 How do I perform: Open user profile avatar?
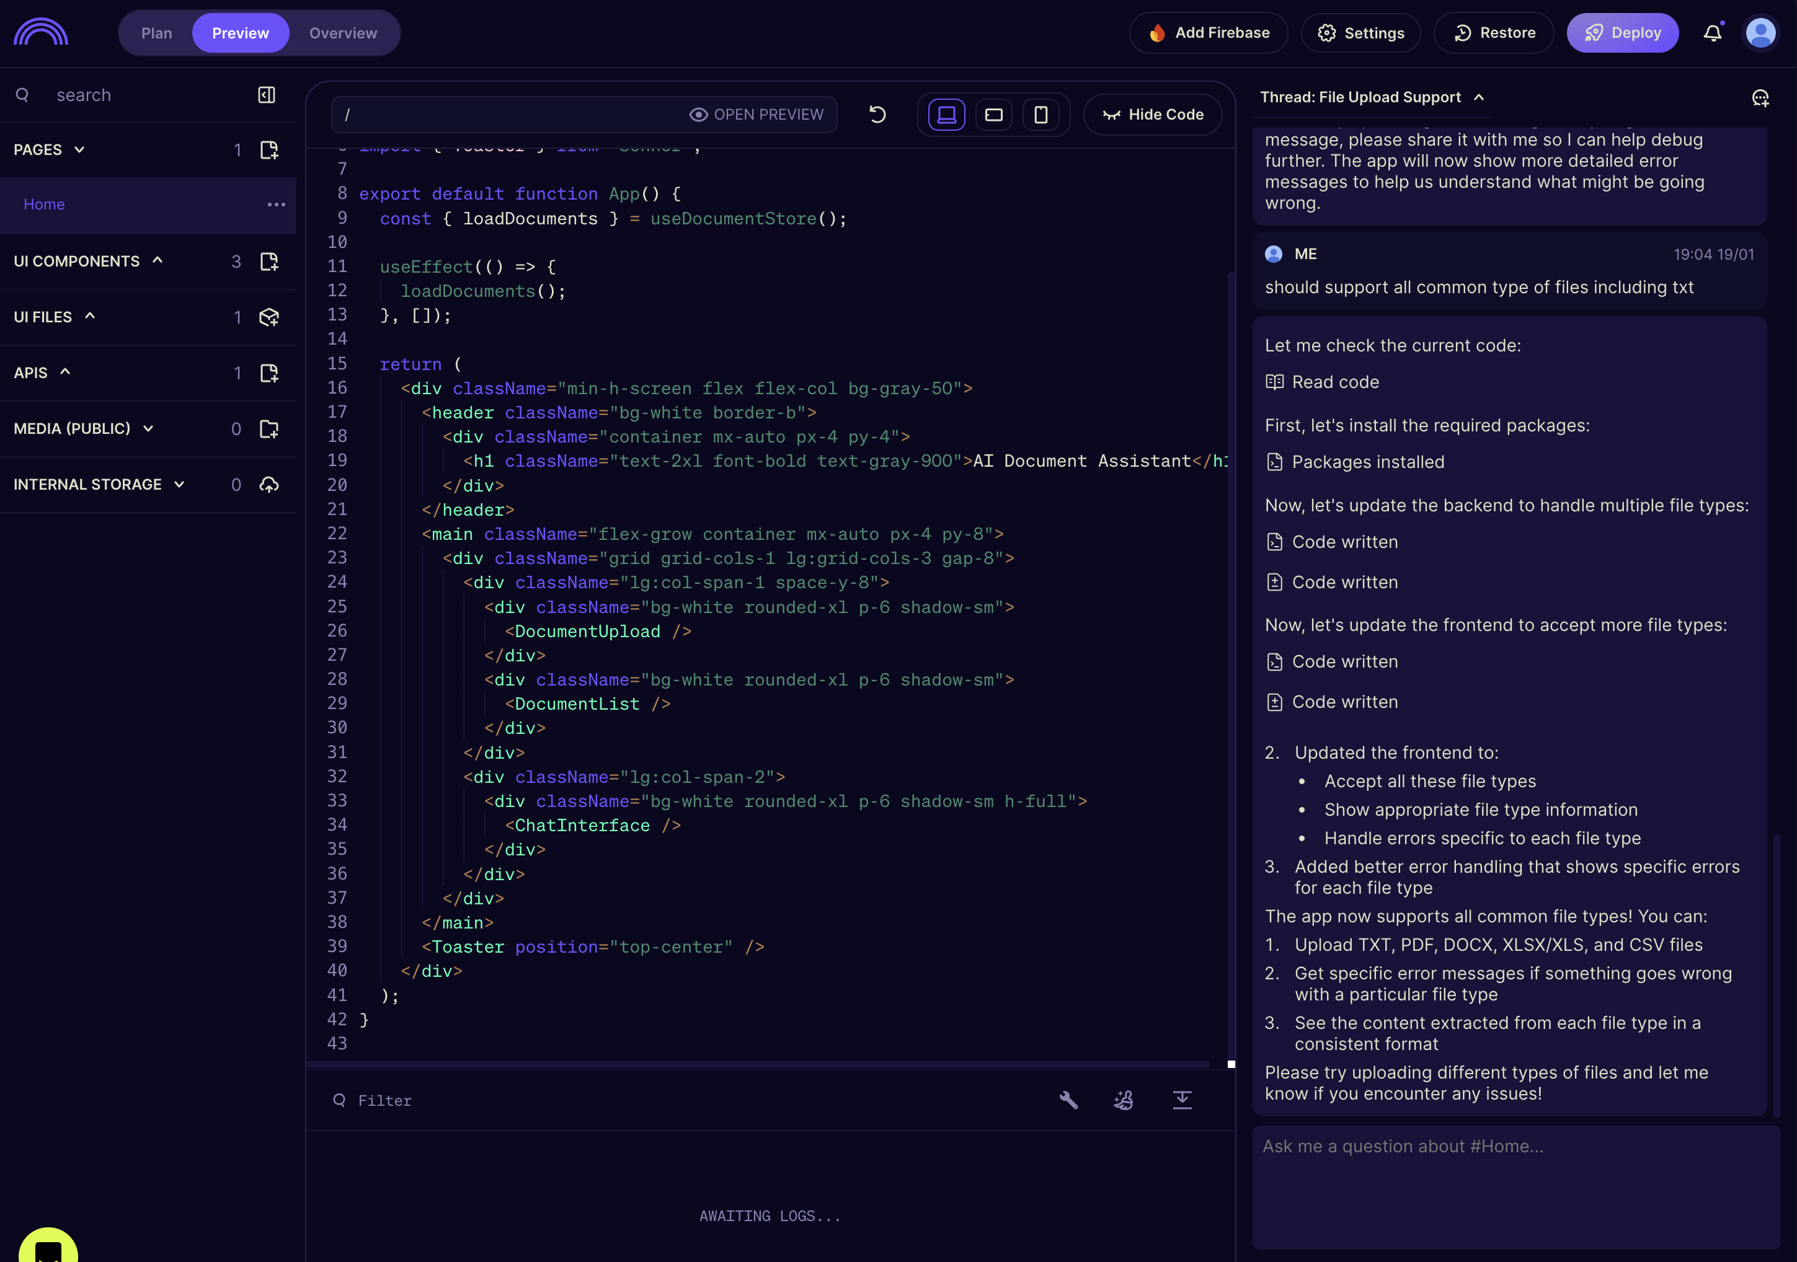pyautogui.click(x=1761, y=33)
